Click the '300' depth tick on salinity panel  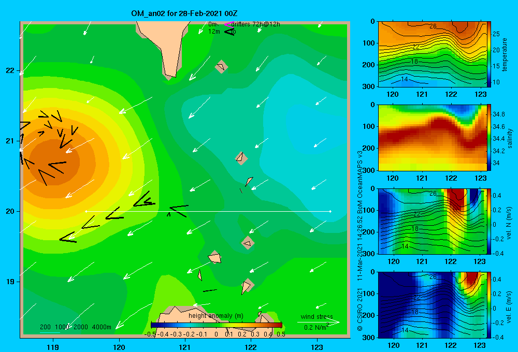click(369, 170)
